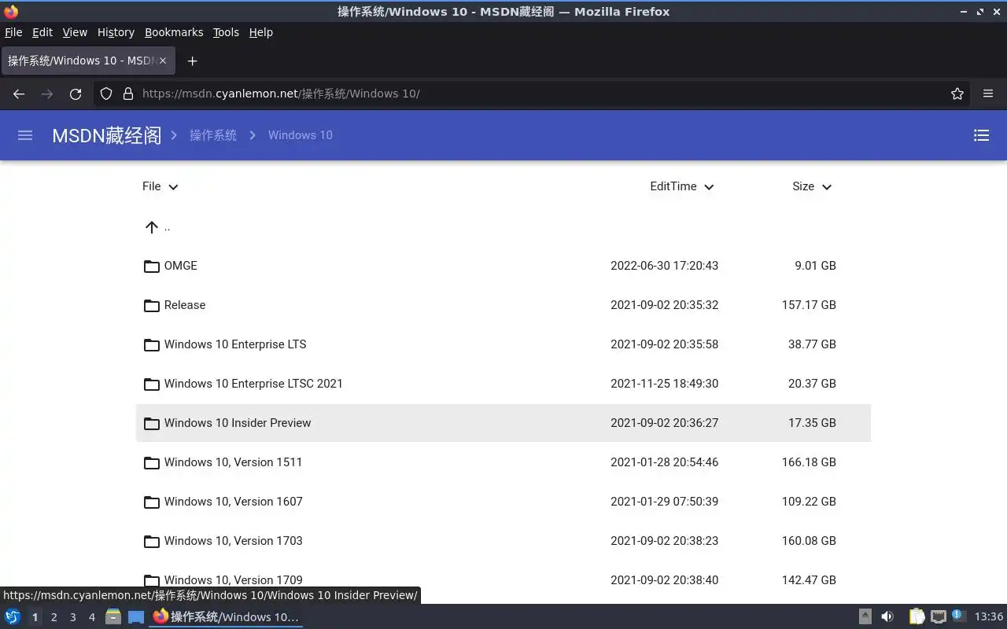Screen dimensions: 1007x629
Task: Click the 157.17 GB size value
Action: coord(809,305)
